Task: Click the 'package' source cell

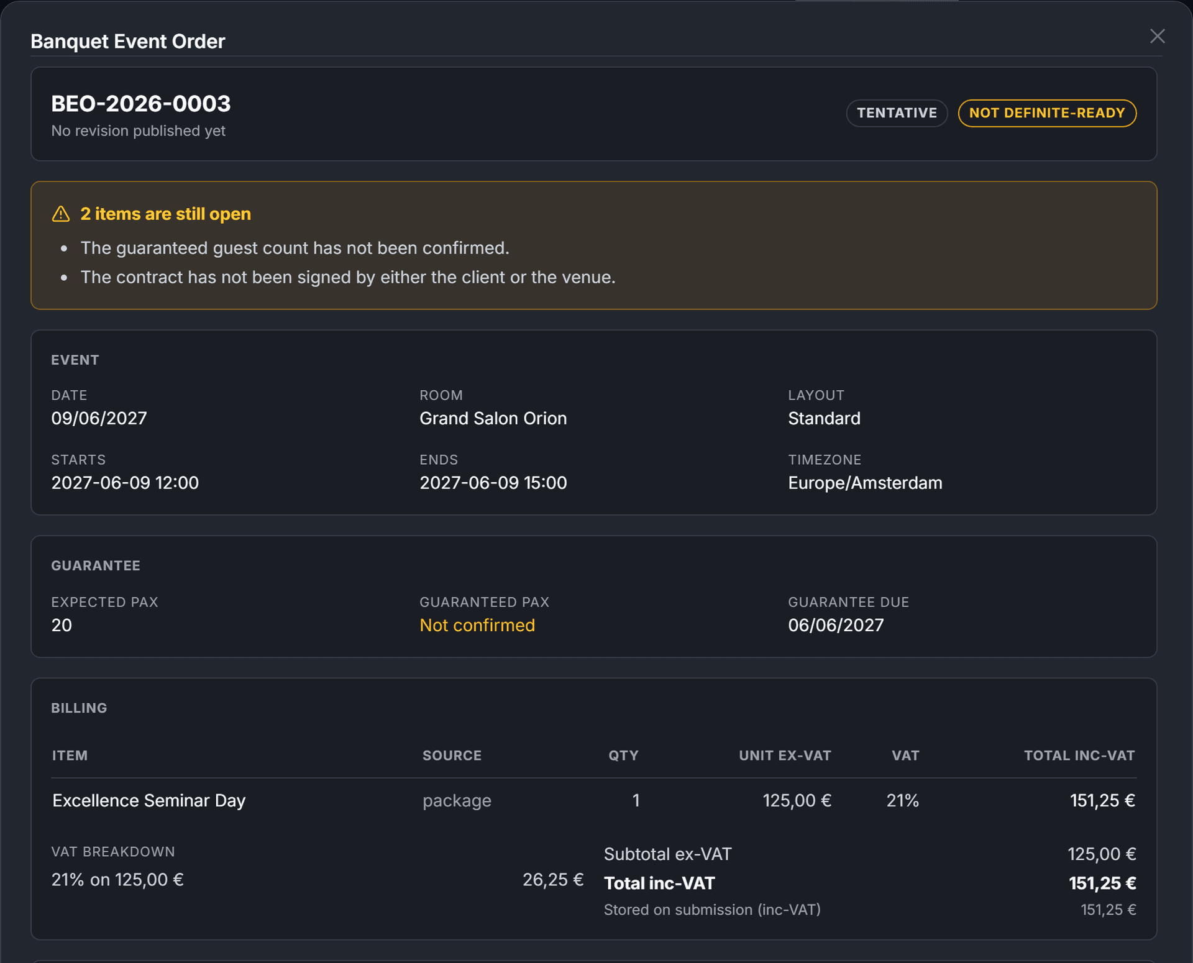Action: [x=457, y=801]
